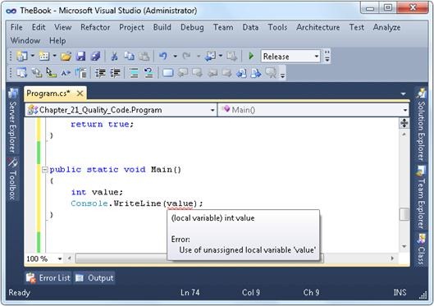Image resolution: width=434 pixels, height=306 pixels.
Task: Click the Save All icon
Action: pyautogui.click(x=95, y=57)
